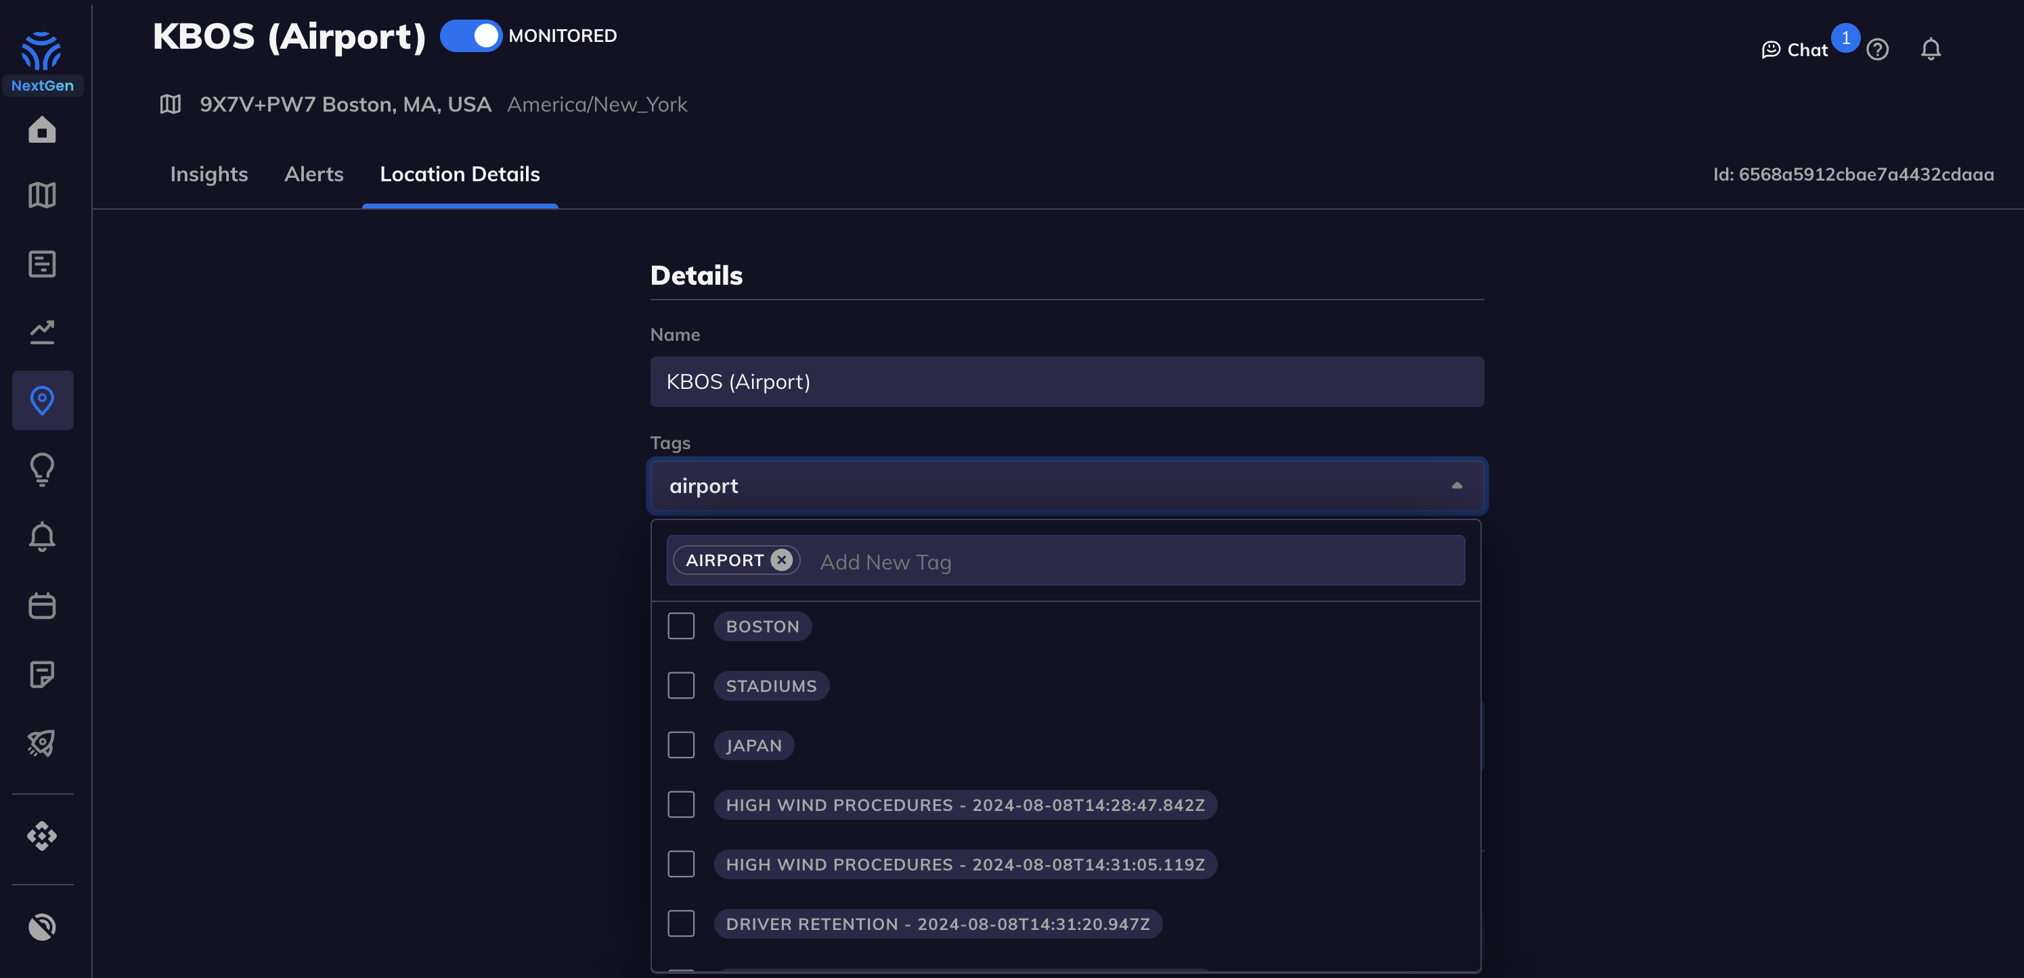The width and height of the screenshot is (2024, 978).
Task: Click the map icon beside the address
Action: click(171, 104)
